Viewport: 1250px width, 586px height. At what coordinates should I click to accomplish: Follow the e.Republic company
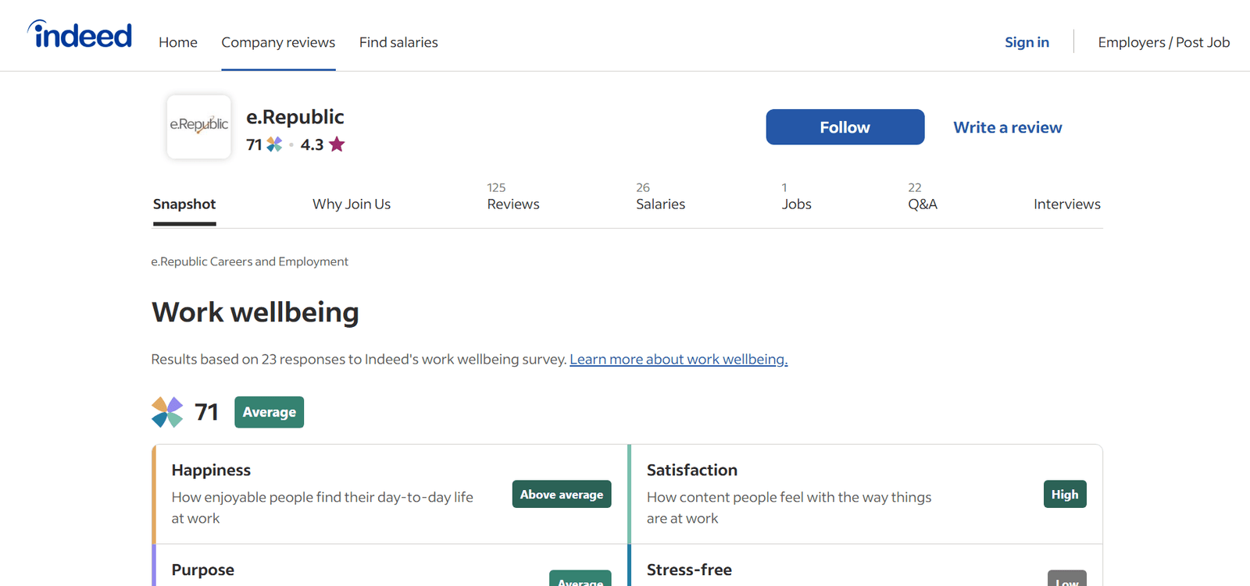(x=845, y=127)
